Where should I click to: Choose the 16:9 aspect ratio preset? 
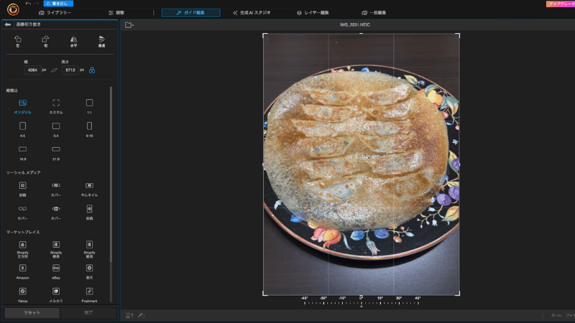click(x=23, y=153)
